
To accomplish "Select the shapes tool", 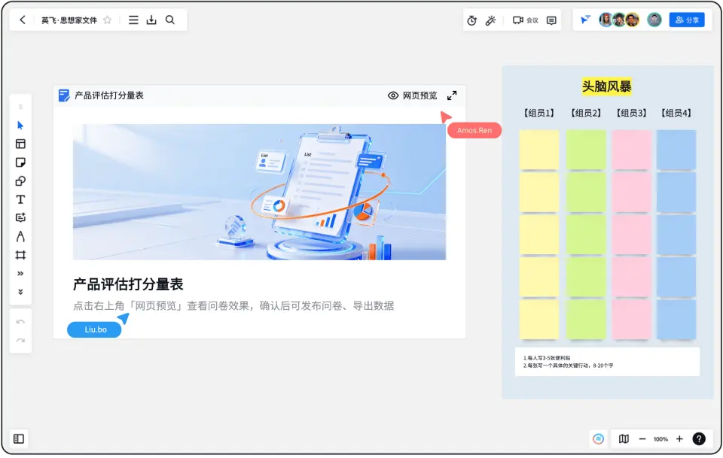I will point(20,181).
